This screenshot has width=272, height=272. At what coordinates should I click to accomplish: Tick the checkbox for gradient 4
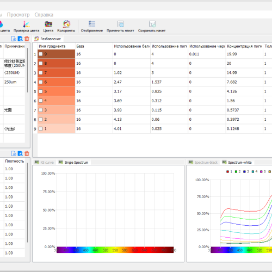[x=41, y=101]
